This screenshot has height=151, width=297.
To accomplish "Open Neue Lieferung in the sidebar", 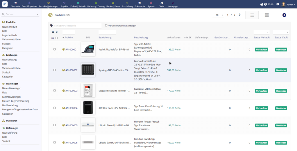I will tap(10, 133).
